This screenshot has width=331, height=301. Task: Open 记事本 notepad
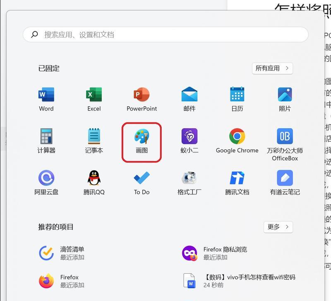point(94,141)
